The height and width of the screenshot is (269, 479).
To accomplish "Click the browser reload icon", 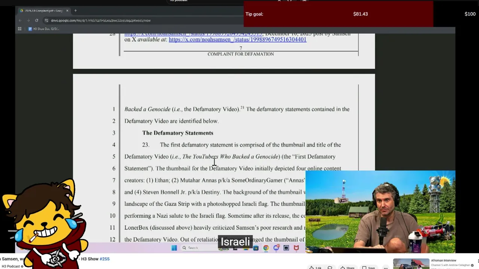I will tap(36, 21).
